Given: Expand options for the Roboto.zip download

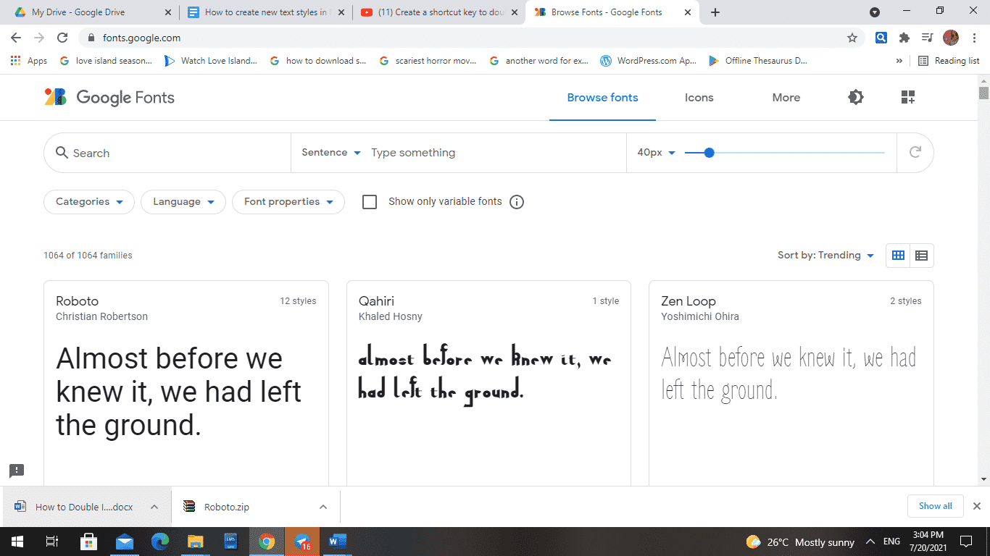Looking at the screenshot, I should click(323, 507).
